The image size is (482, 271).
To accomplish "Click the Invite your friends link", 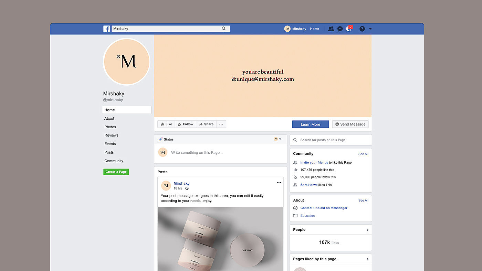I will tap(314, 163).
